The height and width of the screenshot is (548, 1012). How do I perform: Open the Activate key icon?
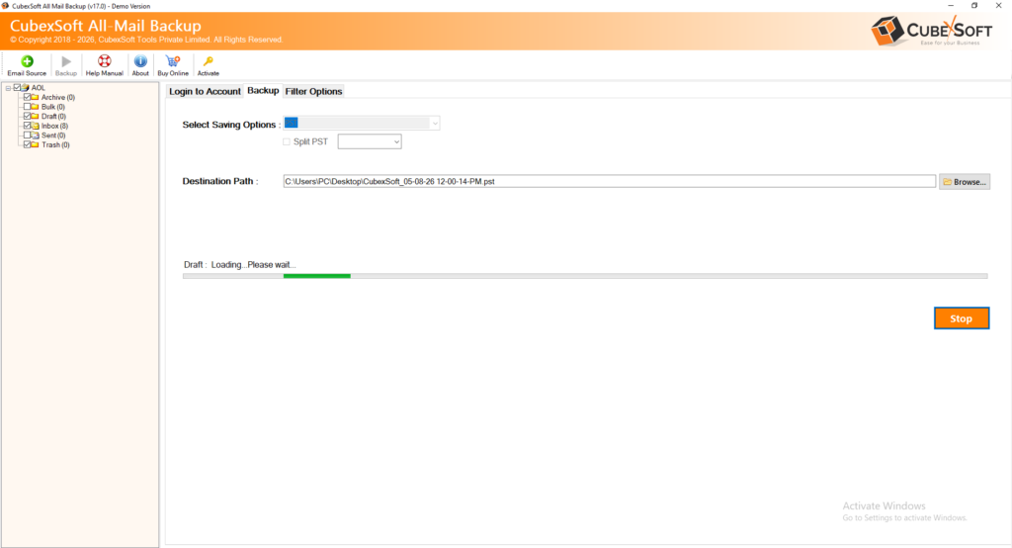tap(208, 61)
